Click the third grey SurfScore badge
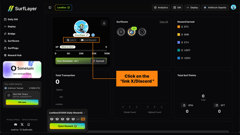Screen dimensions: 240x135 click(x=142, y=32)
